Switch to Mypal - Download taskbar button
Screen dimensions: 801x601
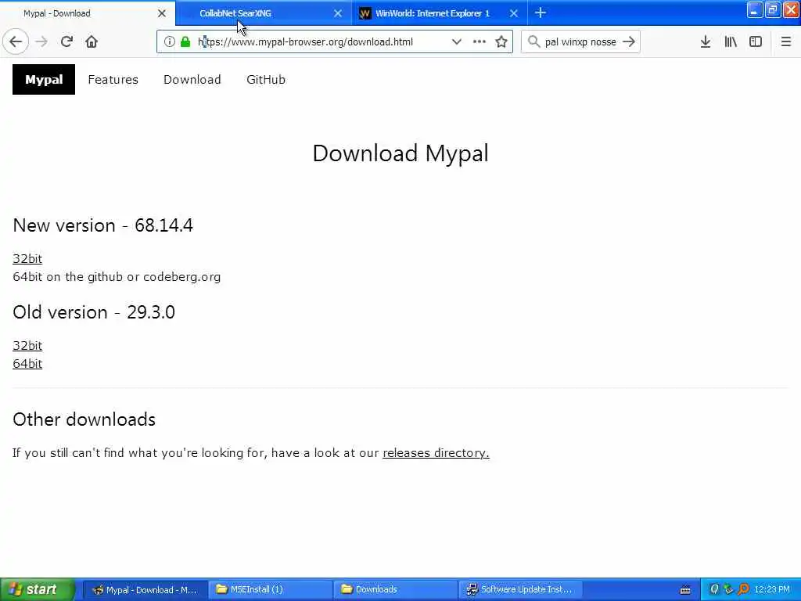pyautogui.click(x=145, y=590)
